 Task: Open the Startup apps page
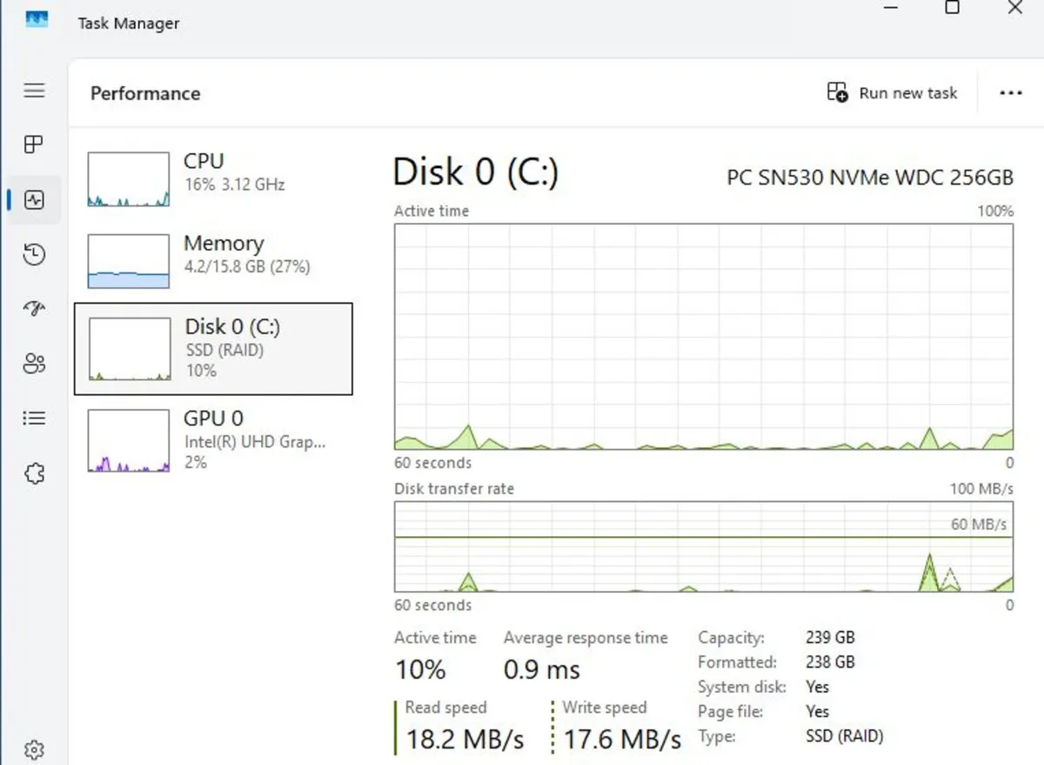[34, 309]
